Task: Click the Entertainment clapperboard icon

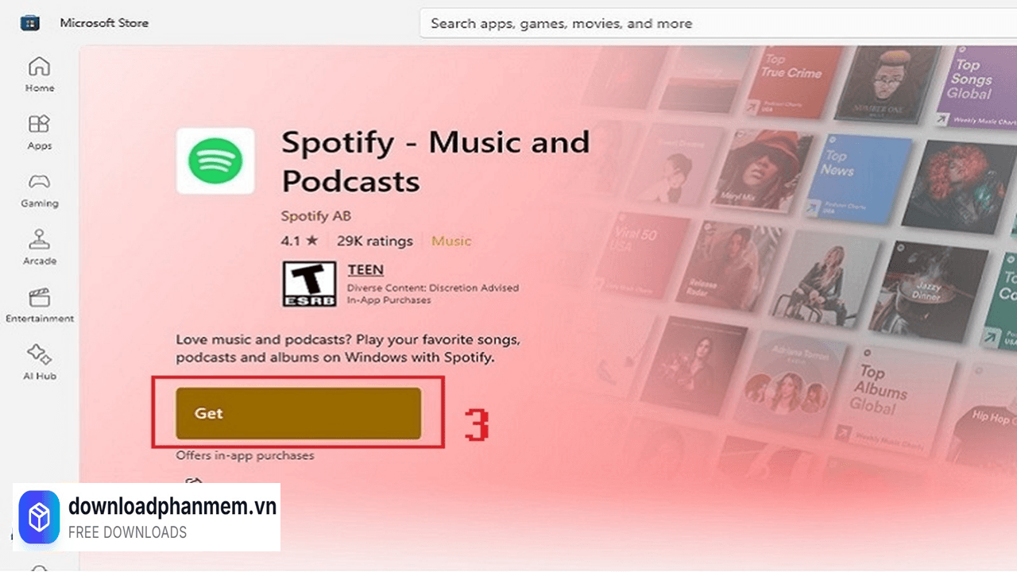Action: click(x=39, y=304)
